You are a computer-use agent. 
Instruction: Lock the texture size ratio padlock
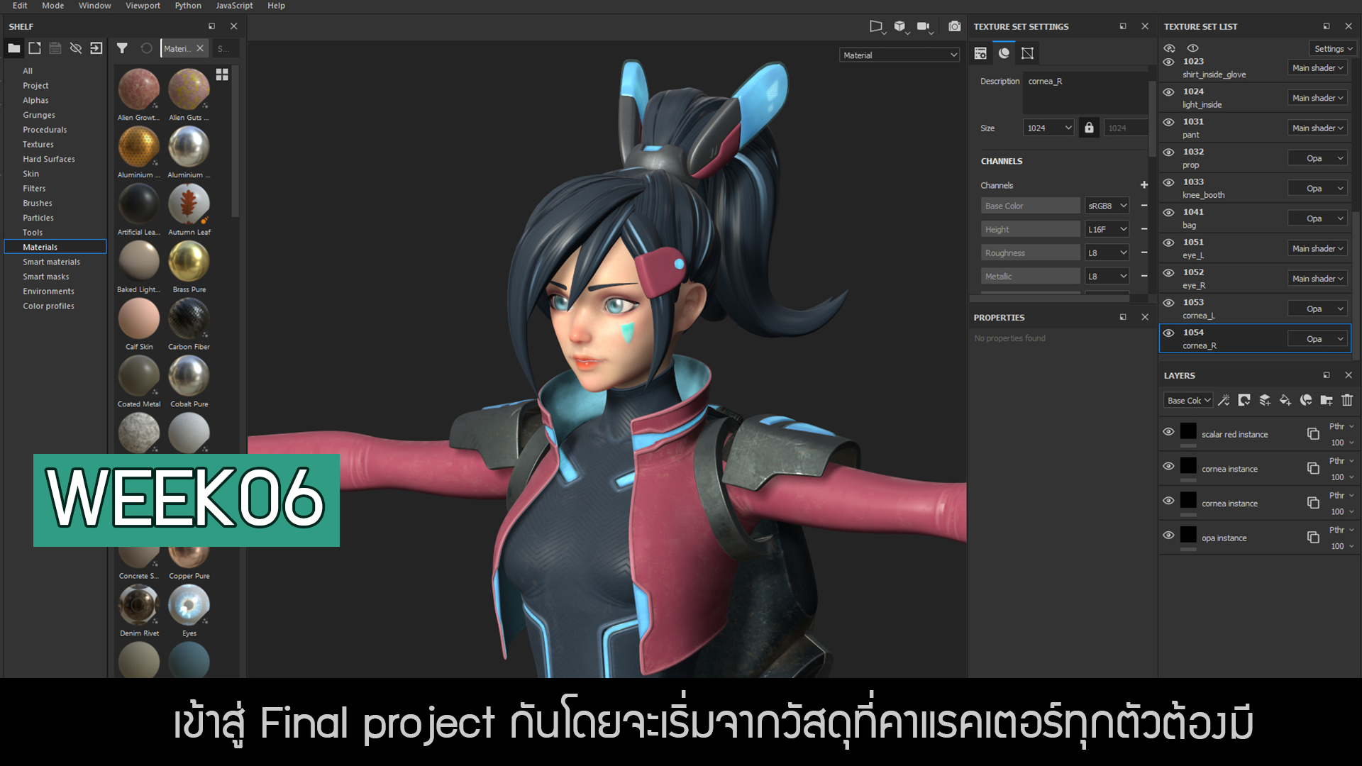click(1089, 128)
